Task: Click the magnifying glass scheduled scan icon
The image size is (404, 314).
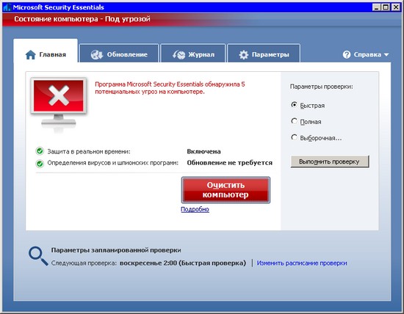Action: click(38, 256)
